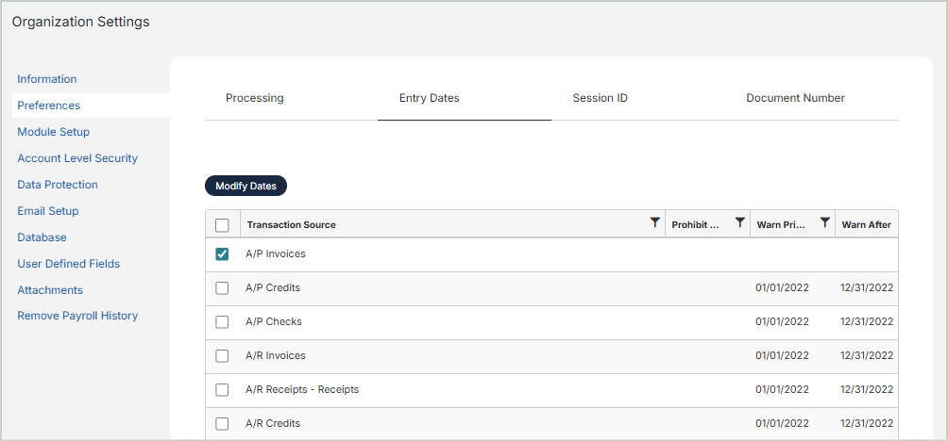Open the Session ID tab
The height and width of the screenshot is (441, 948).
click(x=600, y=98)
